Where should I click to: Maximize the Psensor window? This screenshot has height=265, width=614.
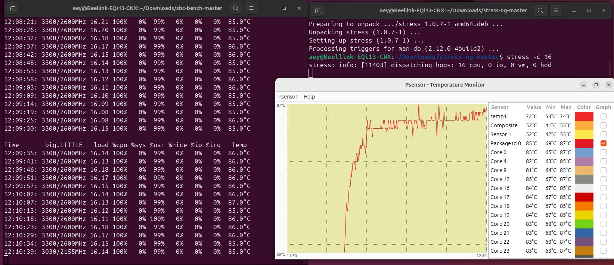coord(596,85)
